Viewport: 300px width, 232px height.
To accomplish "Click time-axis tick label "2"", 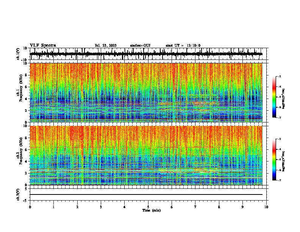I will coord(77,207).
